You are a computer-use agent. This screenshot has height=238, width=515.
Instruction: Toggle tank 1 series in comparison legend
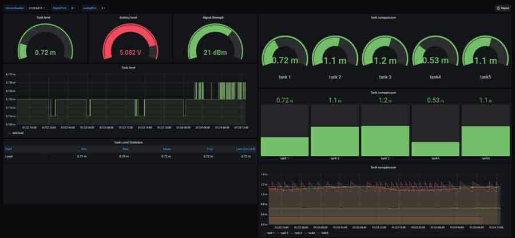(x=270, y=233)
